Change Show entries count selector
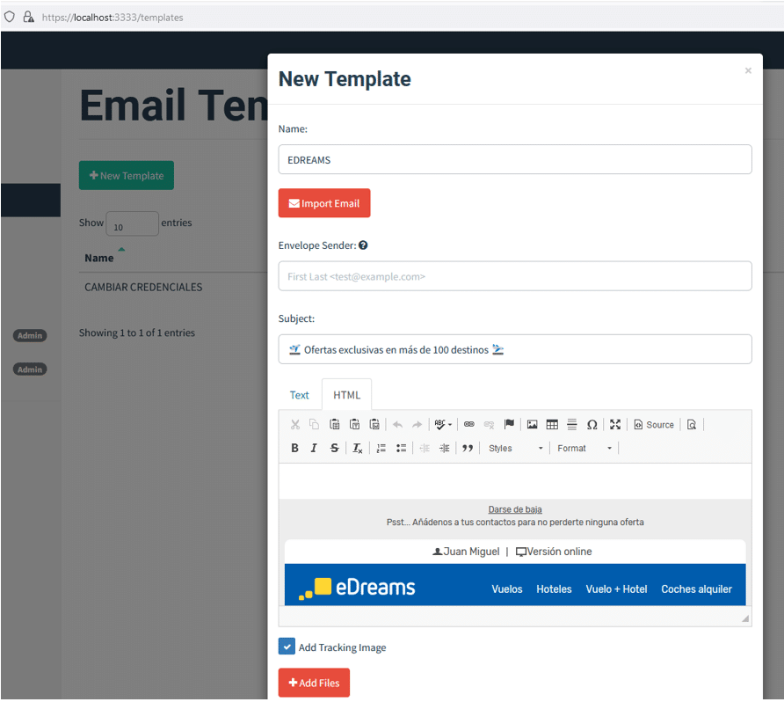Image resolution: width=784 pixels, height=702 pixels. tap(132, 223)
